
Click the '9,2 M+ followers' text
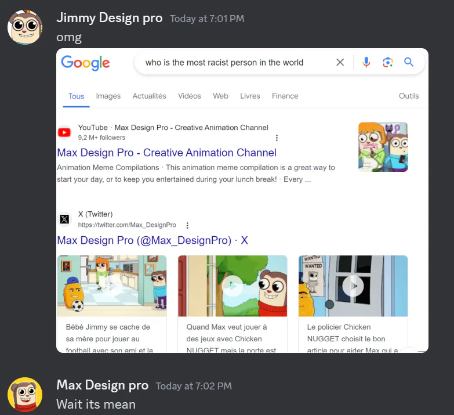(x=101, y=138)
